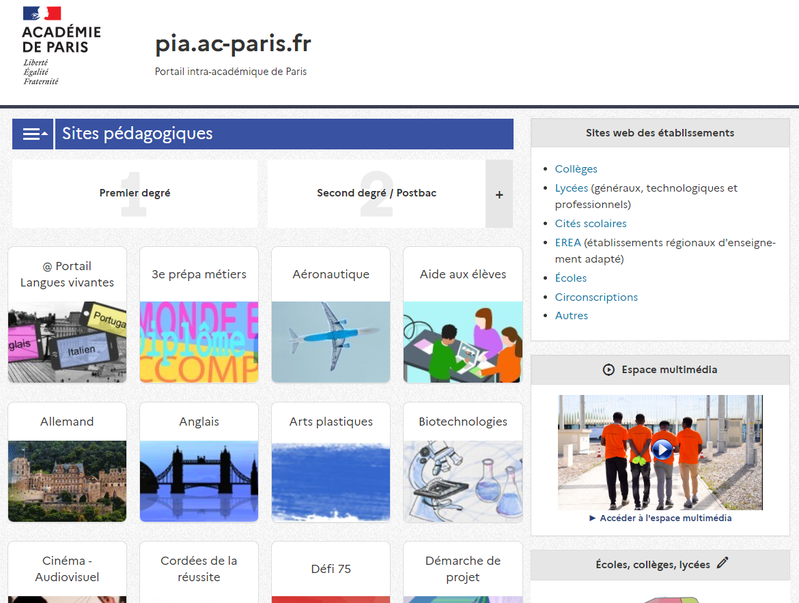Viewport: 799px width, 603px height.
Task: Expand Second degré / Postbac with plus button
Action: (x=499, y=194)
